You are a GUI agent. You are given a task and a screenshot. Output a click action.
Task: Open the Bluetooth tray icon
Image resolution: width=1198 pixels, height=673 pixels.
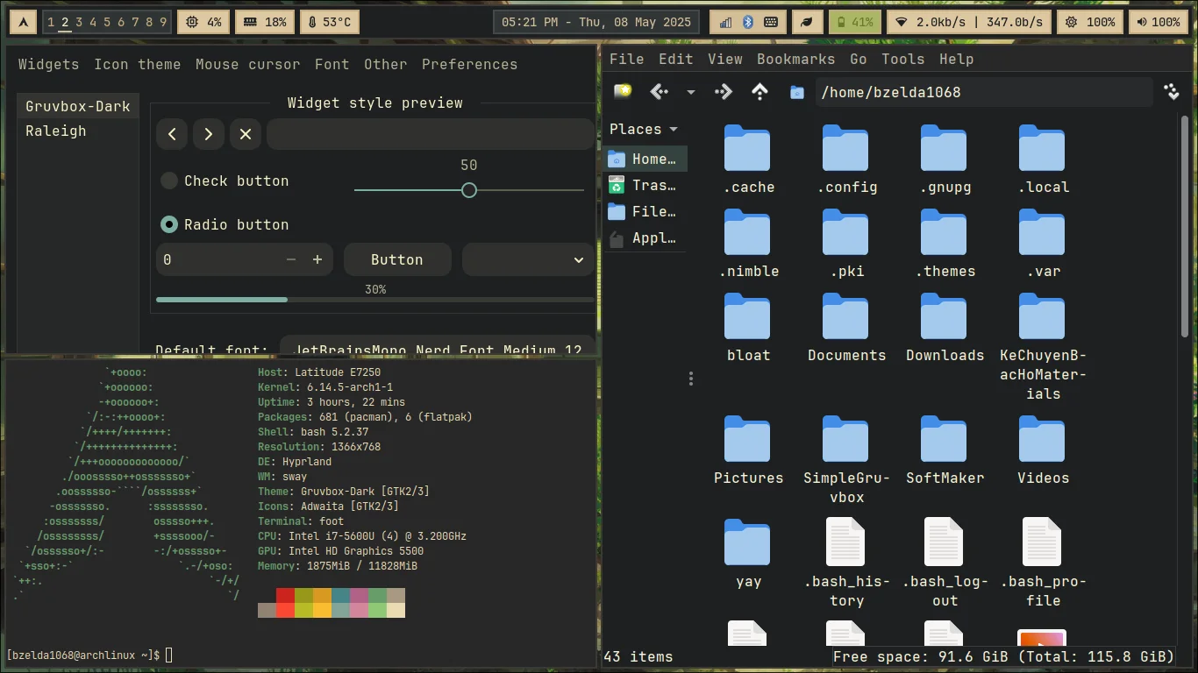tap(748, 22)
